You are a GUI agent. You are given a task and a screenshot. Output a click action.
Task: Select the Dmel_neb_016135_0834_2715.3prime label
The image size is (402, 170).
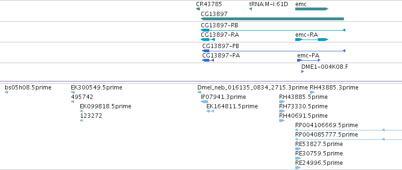(x=253, y=88)
